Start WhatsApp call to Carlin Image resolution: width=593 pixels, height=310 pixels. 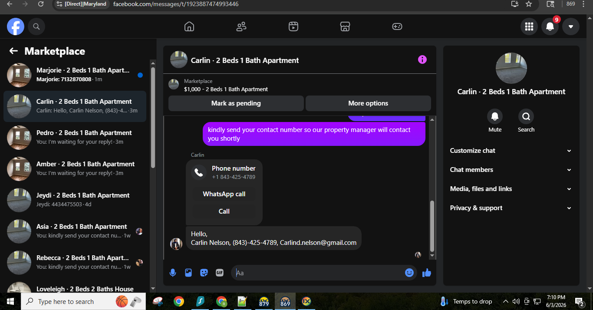pos(224,194)
